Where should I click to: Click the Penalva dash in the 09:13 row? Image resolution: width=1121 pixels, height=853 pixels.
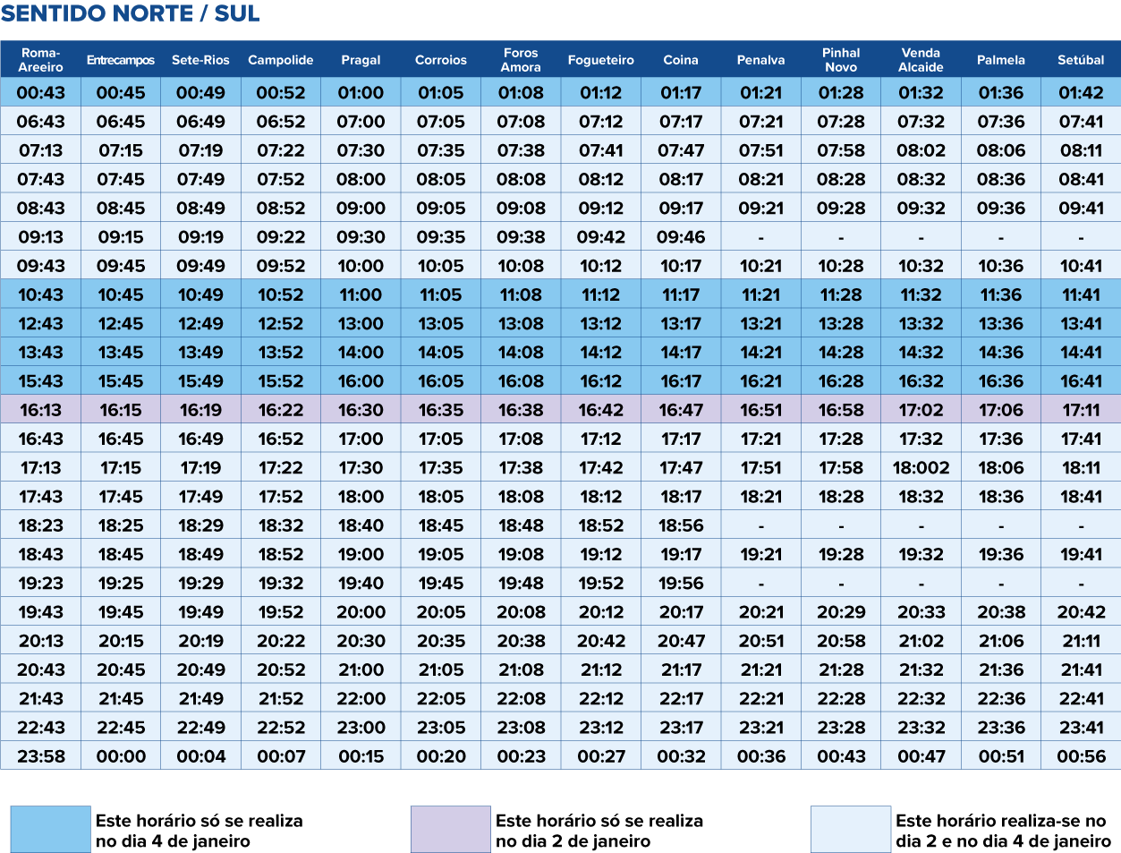pyautogui.click(x=761, y=237)
